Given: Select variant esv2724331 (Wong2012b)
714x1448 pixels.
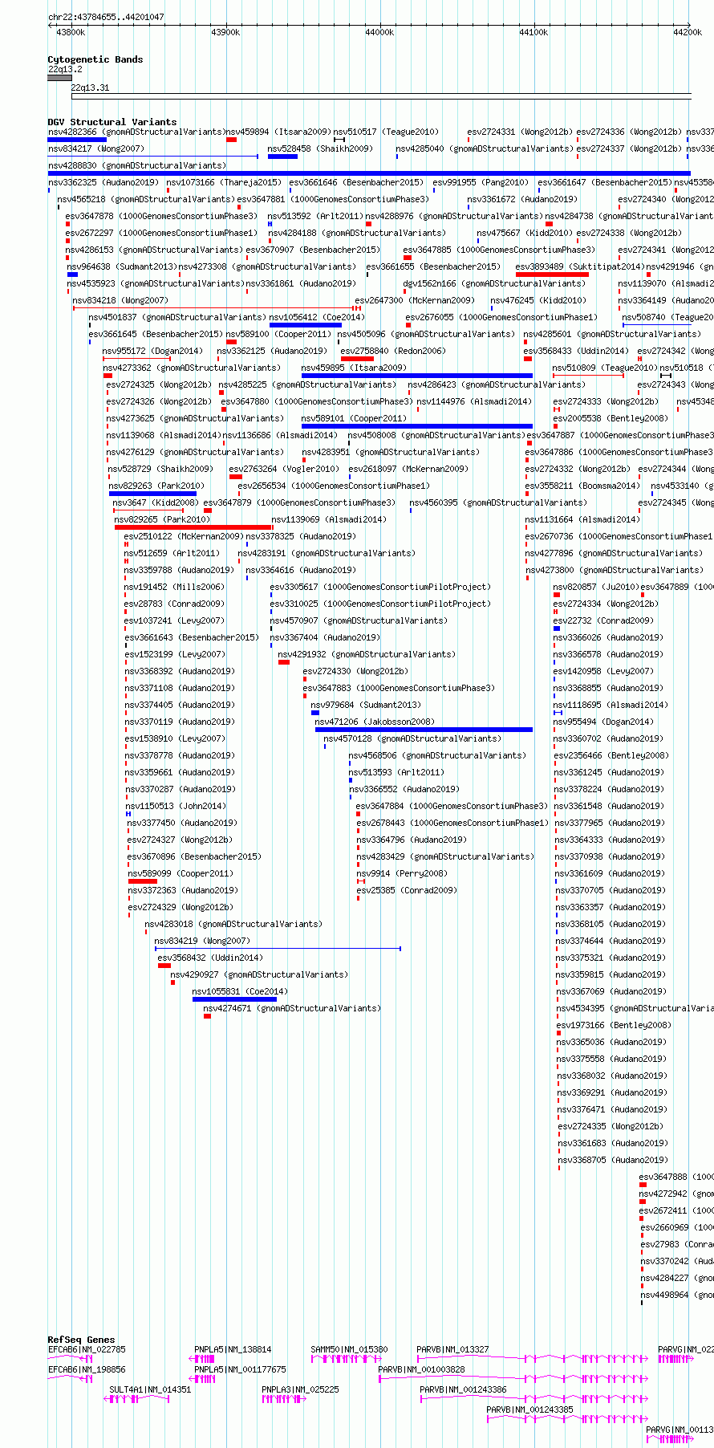Looking at the screenshot, I should coord(520,132).
